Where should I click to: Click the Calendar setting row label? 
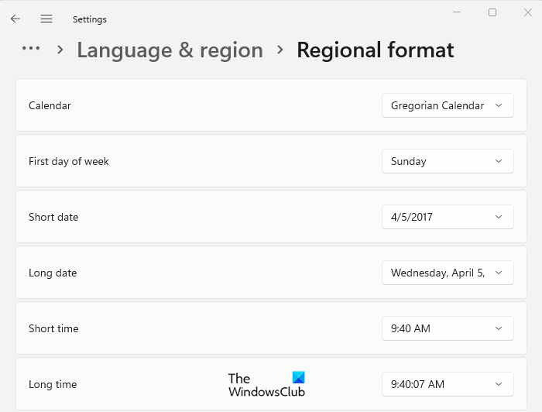(50, 105)
